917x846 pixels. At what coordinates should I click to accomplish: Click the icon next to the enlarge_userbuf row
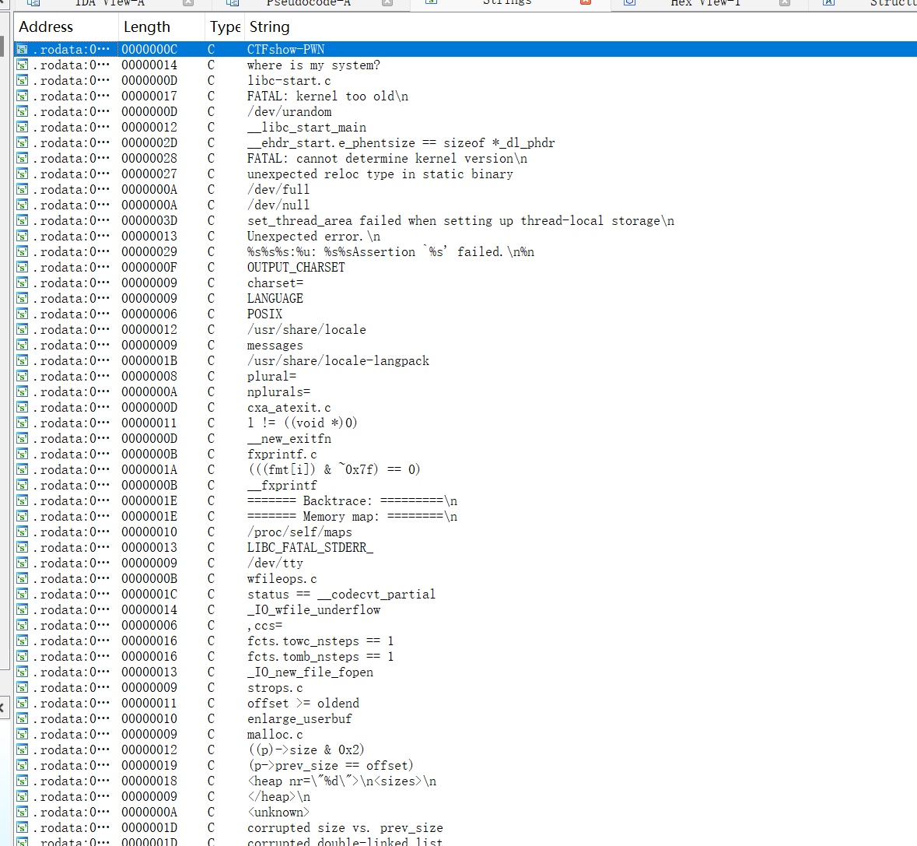[23, 719]
